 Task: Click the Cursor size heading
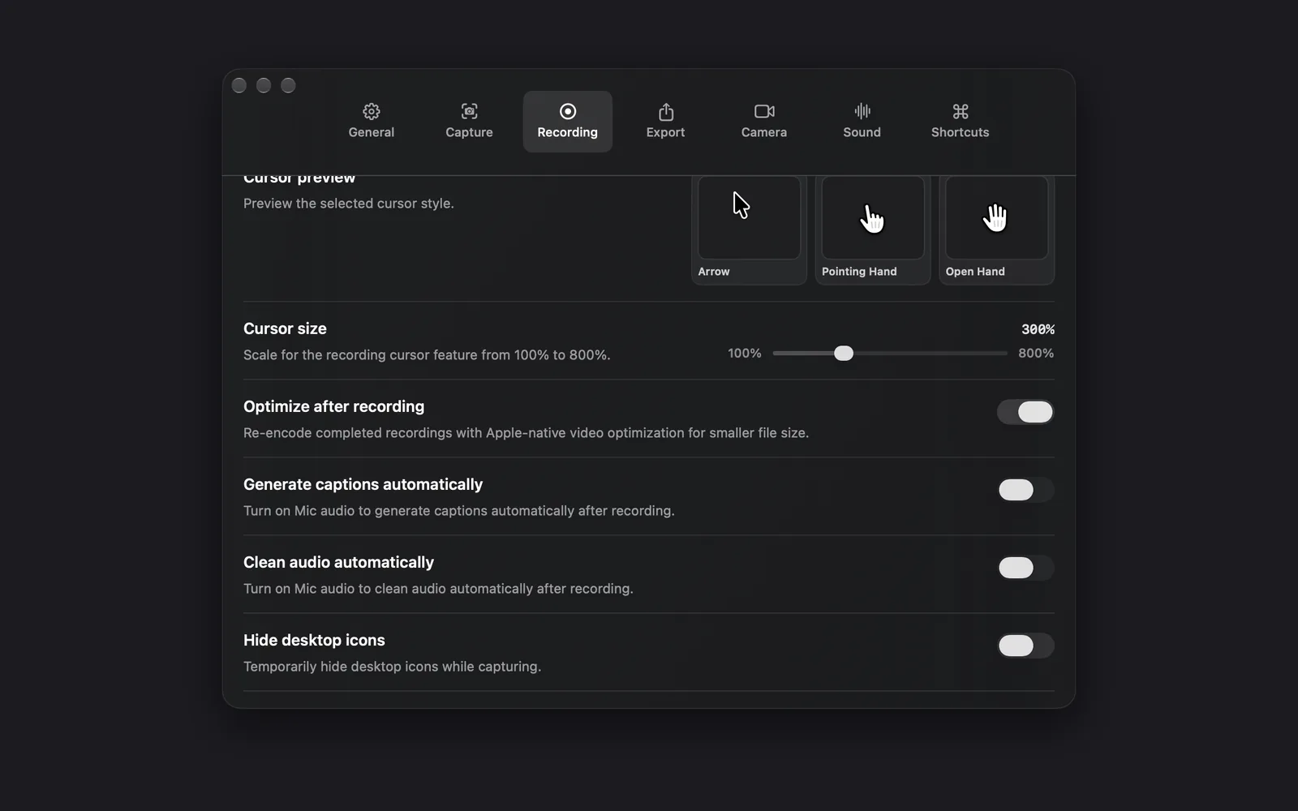pos(285,328)
